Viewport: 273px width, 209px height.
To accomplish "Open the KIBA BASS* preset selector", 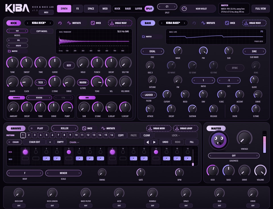I will point(173,23).
